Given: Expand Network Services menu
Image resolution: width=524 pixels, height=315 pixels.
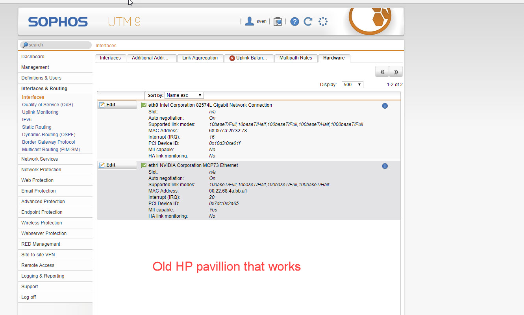Looking at the screenshot, I should [x=55, y=159].
